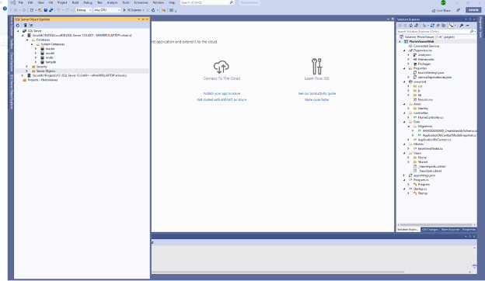Image resolution: width=485 pixels, height=281 pixels.
Task: Click the Save floppy disk toolbar icon
Action: 45,10
